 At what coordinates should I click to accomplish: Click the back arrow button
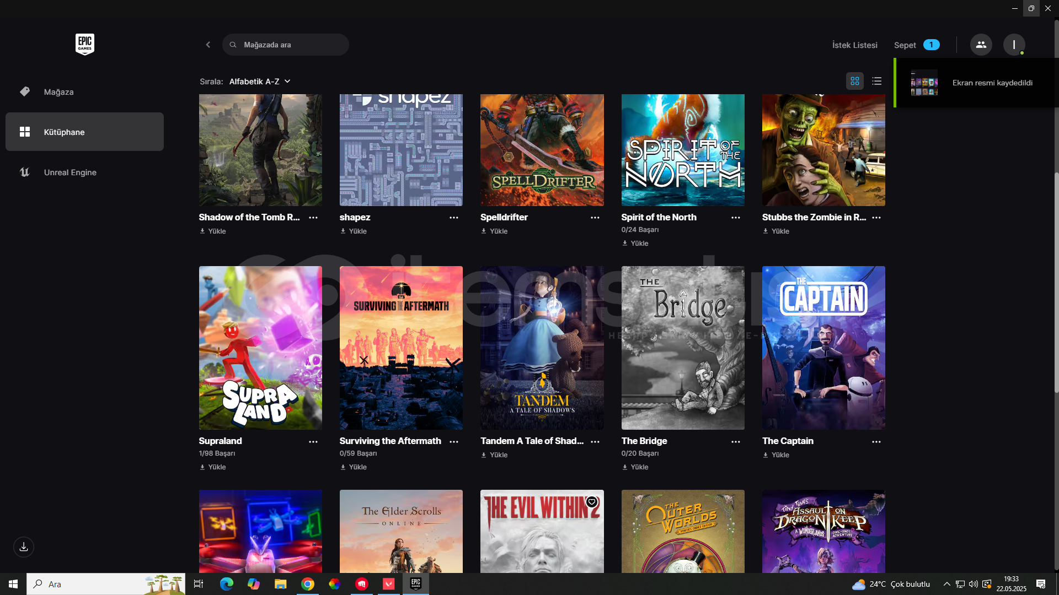(x=208, y=45)
